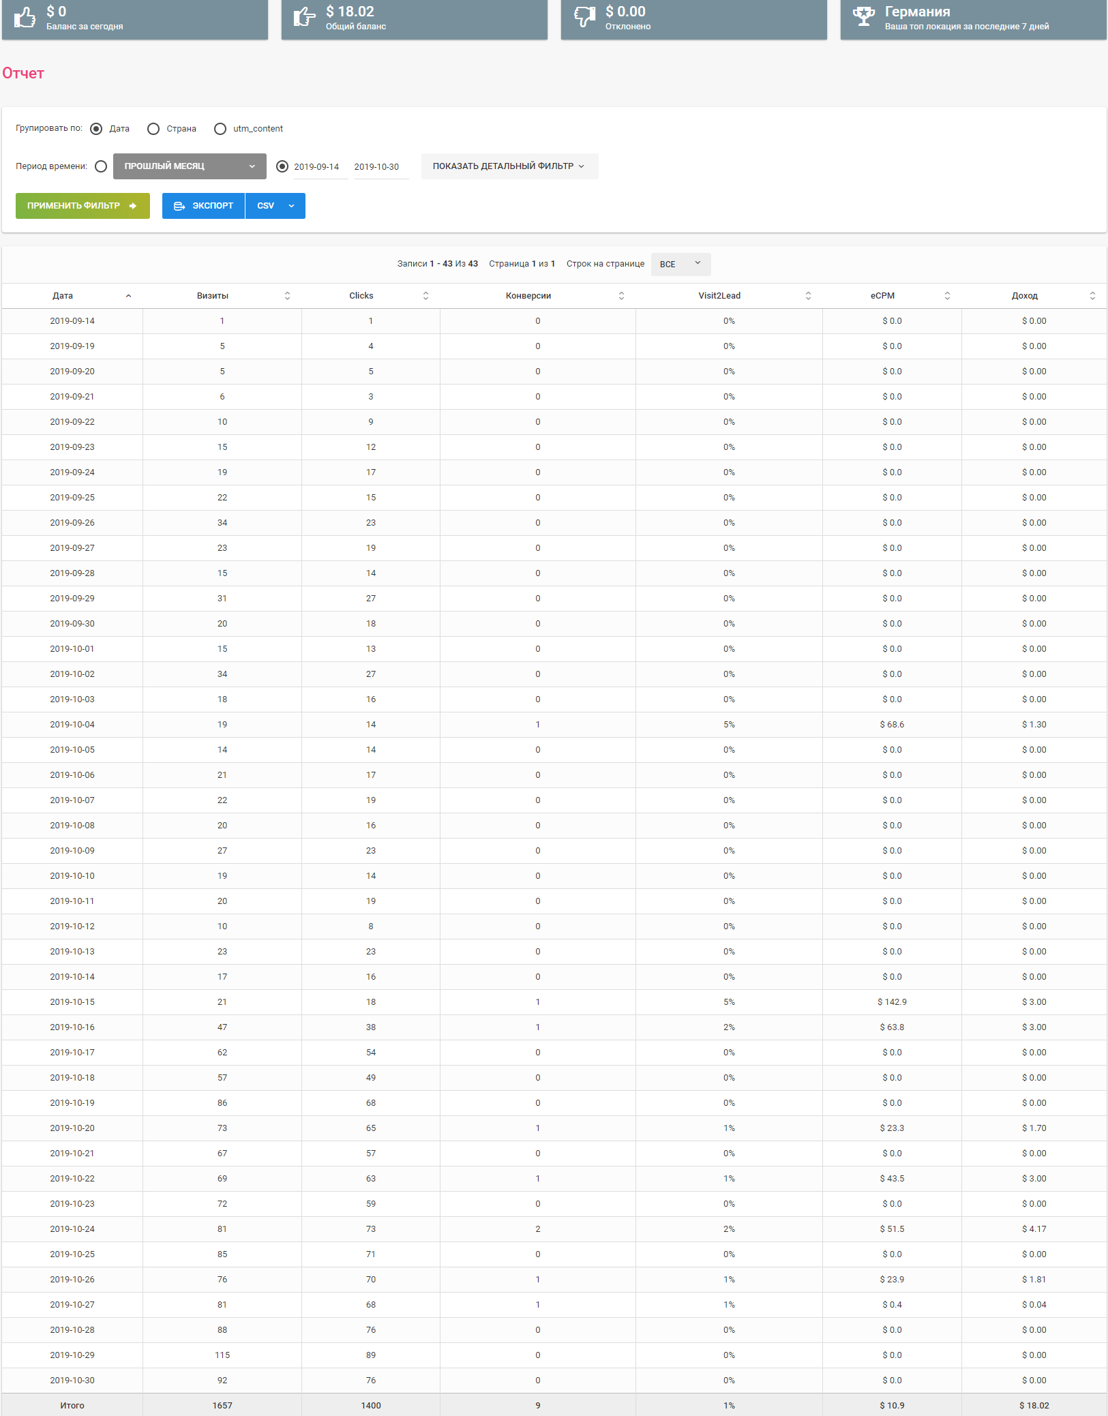This screenshot has height=1416, width=1108.
Task: Open the ВСЕ rows-per-page dropdown
Action: [680, 265]
